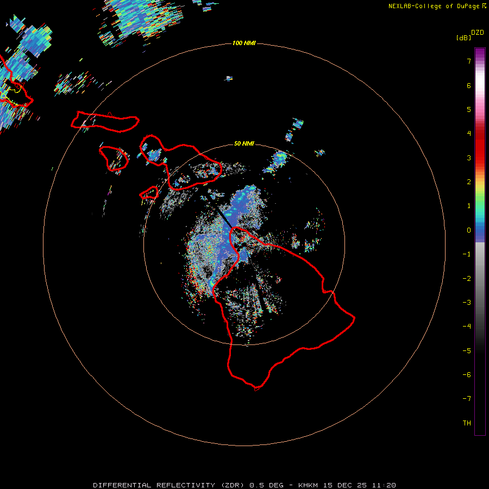This screenshot has height=489, width=489.
Task: Click the -1 value on color scale
Action: [467, 254]
